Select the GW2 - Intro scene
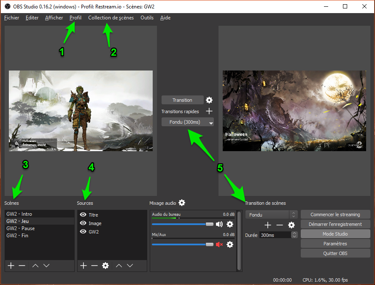 (40, 214)
